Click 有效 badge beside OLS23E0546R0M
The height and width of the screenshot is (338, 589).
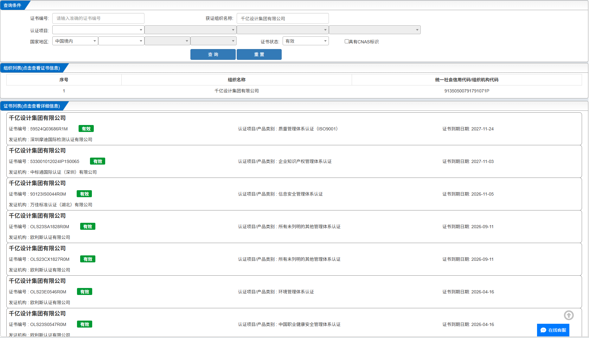(85, 292)
